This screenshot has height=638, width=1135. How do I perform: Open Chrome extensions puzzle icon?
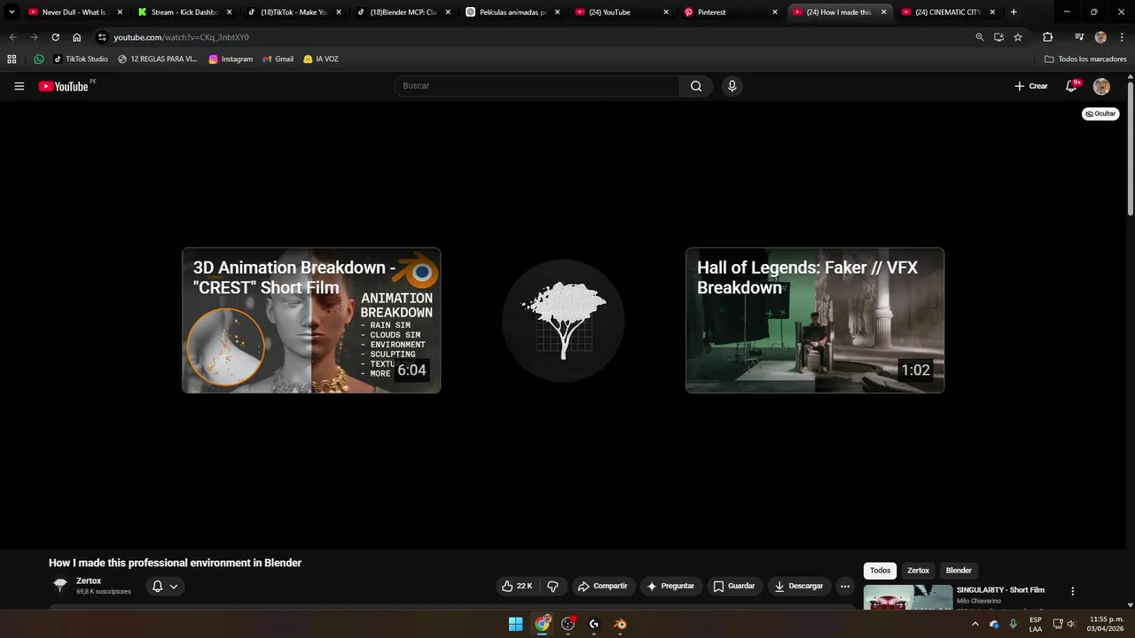tap(1047, 37)
